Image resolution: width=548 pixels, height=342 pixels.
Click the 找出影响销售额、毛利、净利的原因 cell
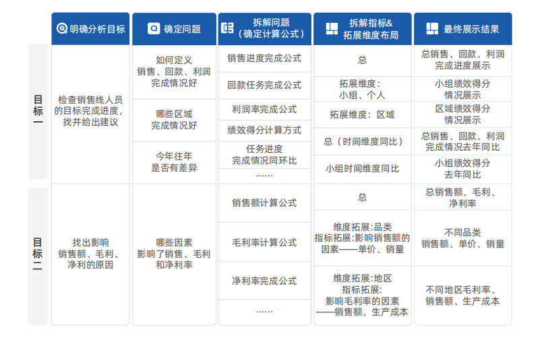90,254
